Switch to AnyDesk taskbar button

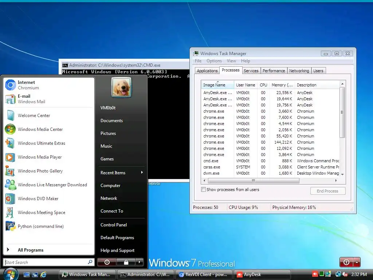pos(262,275)
